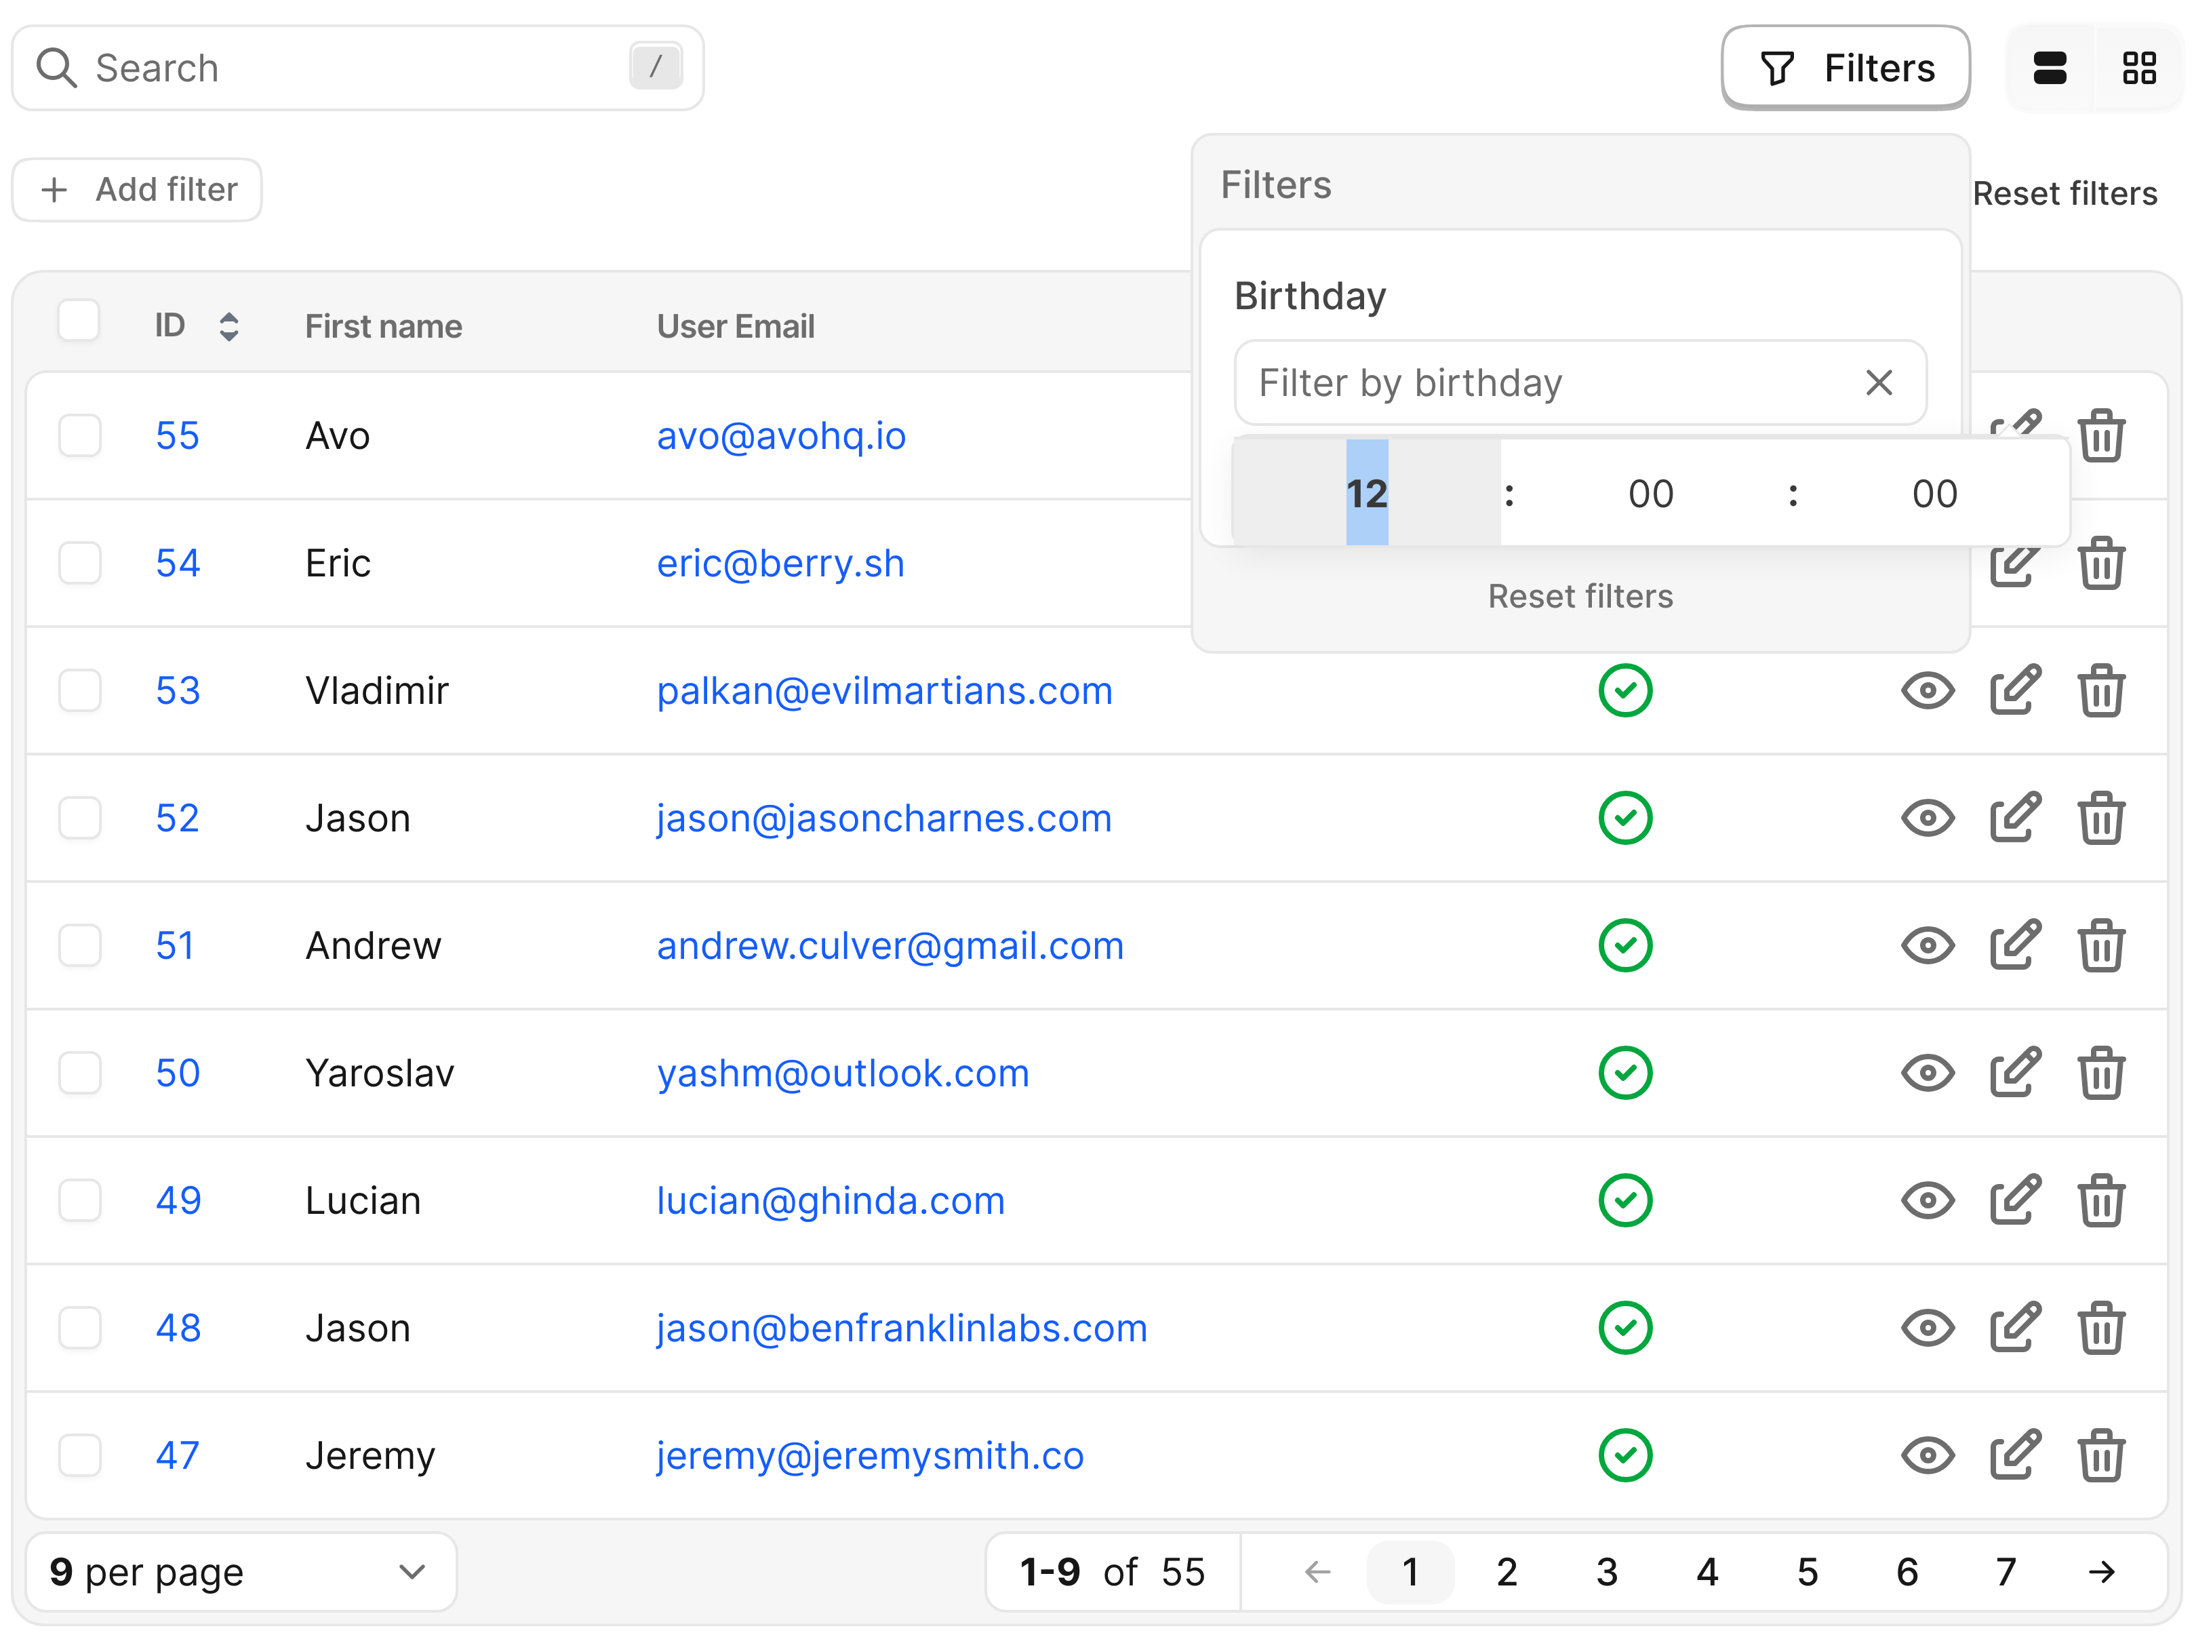
Task: Clear the birthday filter with X
Action: [1878, 382]
